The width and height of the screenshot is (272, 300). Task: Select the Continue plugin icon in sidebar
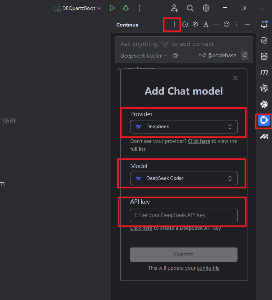coord(264,120)
